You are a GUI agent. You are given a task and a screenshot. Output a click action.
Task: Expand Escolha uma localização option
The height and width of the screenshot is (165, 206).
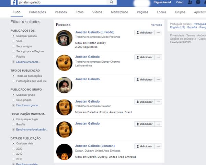[x=32, y=130]
